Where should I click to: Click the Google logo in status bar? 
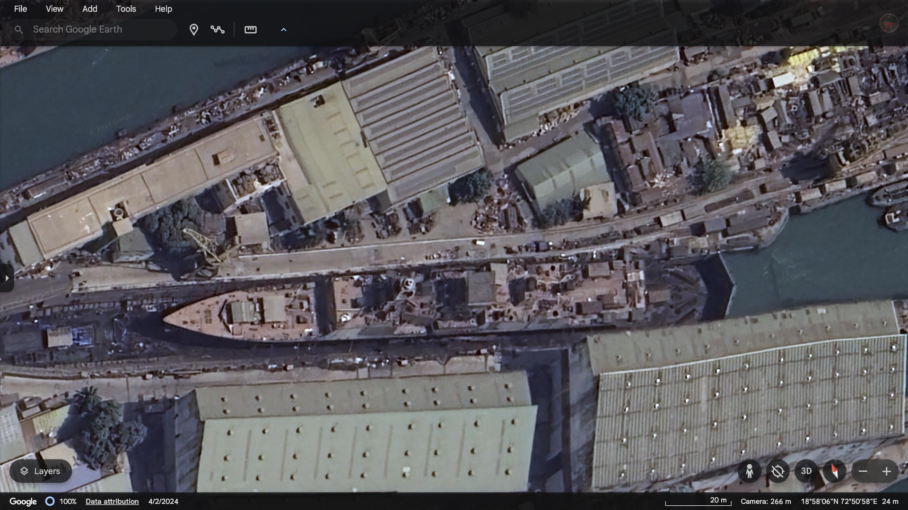point(23,501)
